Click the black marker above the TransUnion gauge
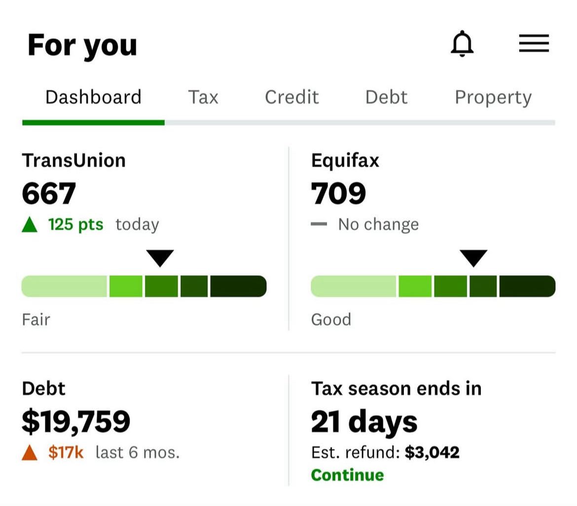 pos(160,257)
